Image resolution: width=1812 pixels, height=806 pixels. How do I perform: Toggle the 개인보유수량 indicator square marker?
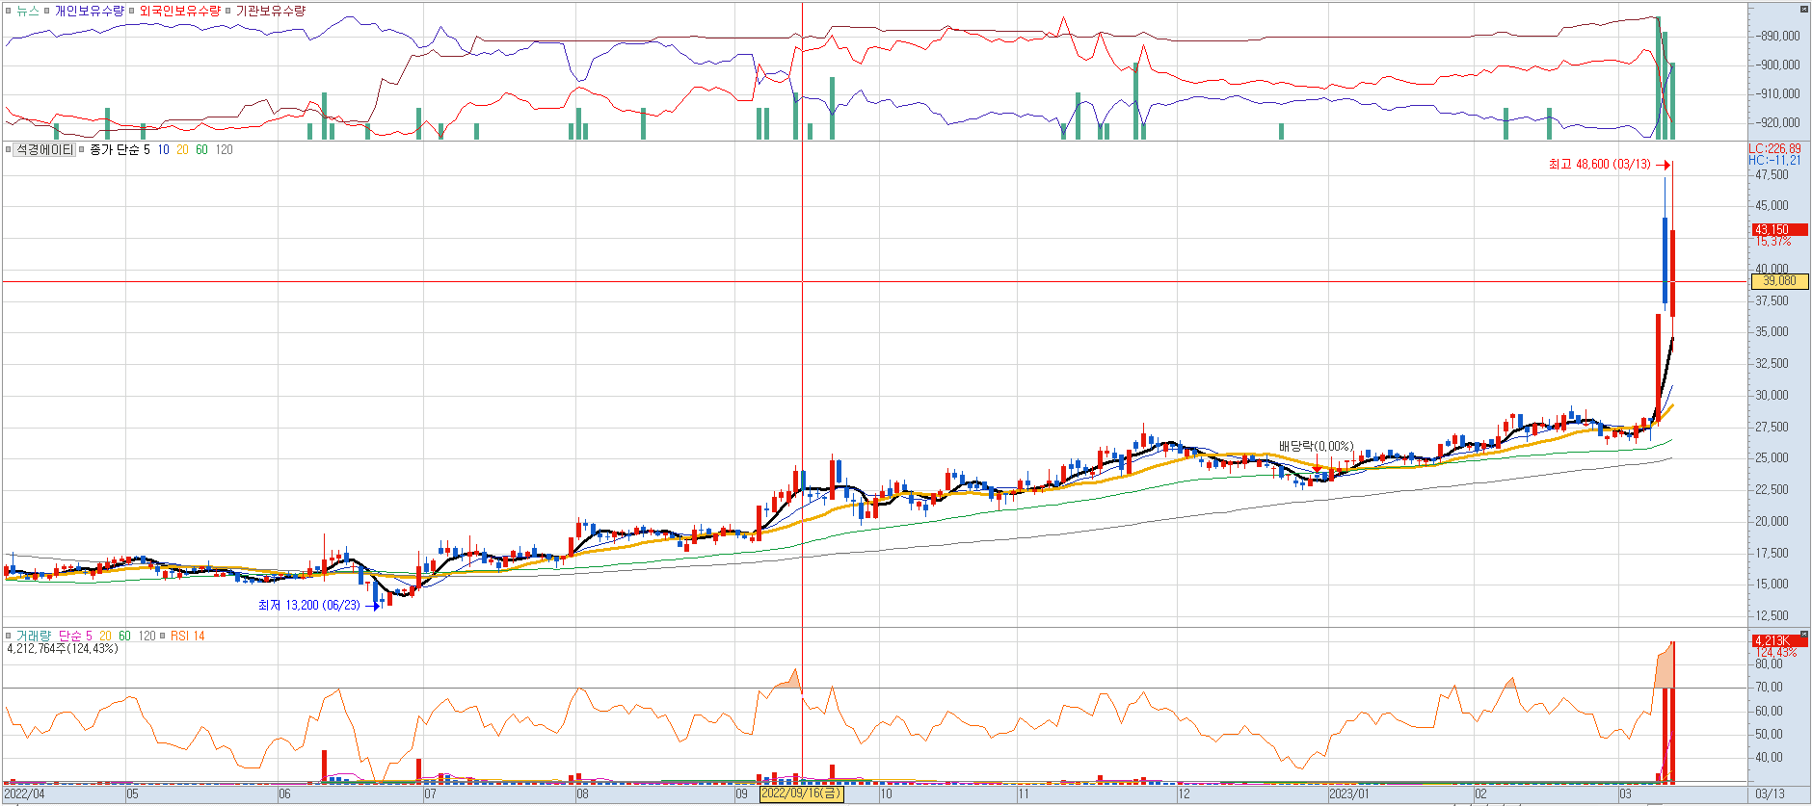[x=48, y=12]
